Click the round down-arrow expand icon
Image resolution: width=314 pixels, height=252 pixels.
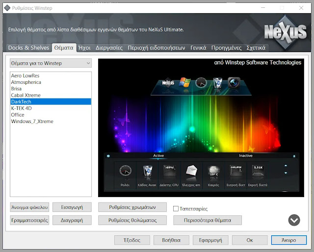[x=294, y=220]
